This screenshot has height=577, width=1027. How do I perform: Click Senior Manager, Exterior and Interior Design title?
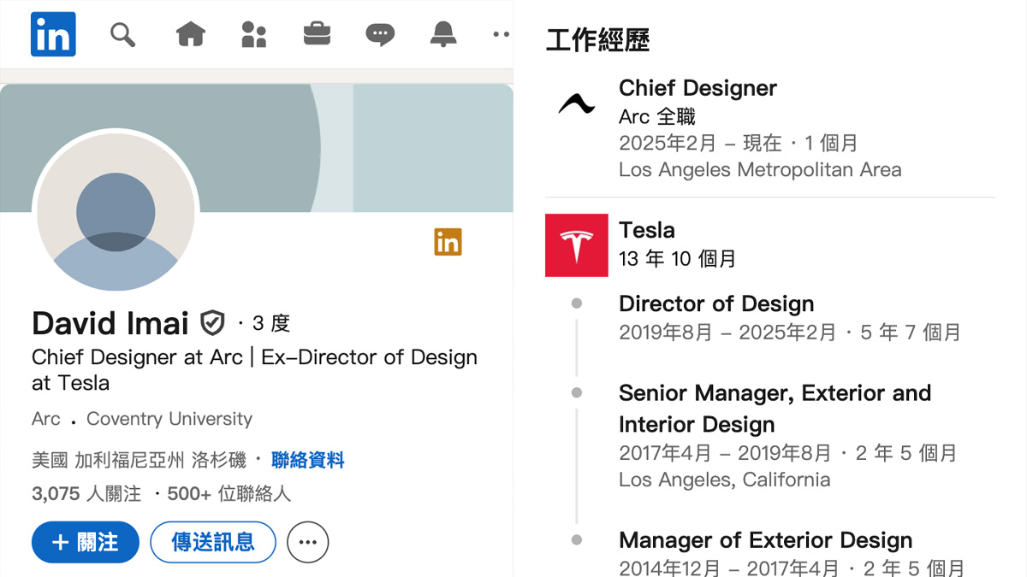coord(775,409)
